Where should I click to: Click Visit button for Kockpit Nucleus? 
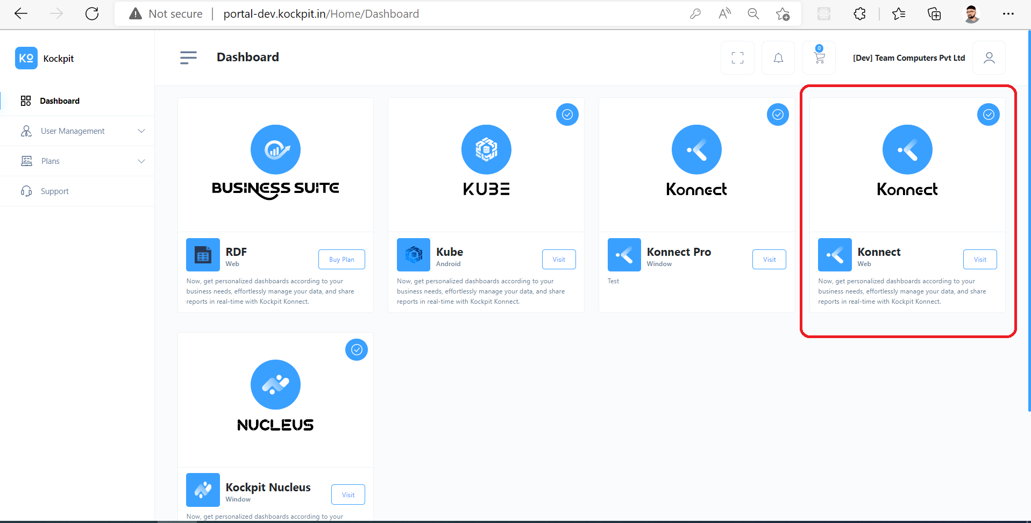coord(348,495)
